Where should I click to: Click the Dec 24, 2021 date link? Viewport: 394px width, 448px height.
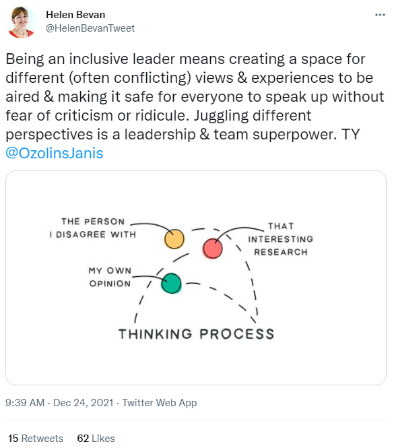(84, 403)
